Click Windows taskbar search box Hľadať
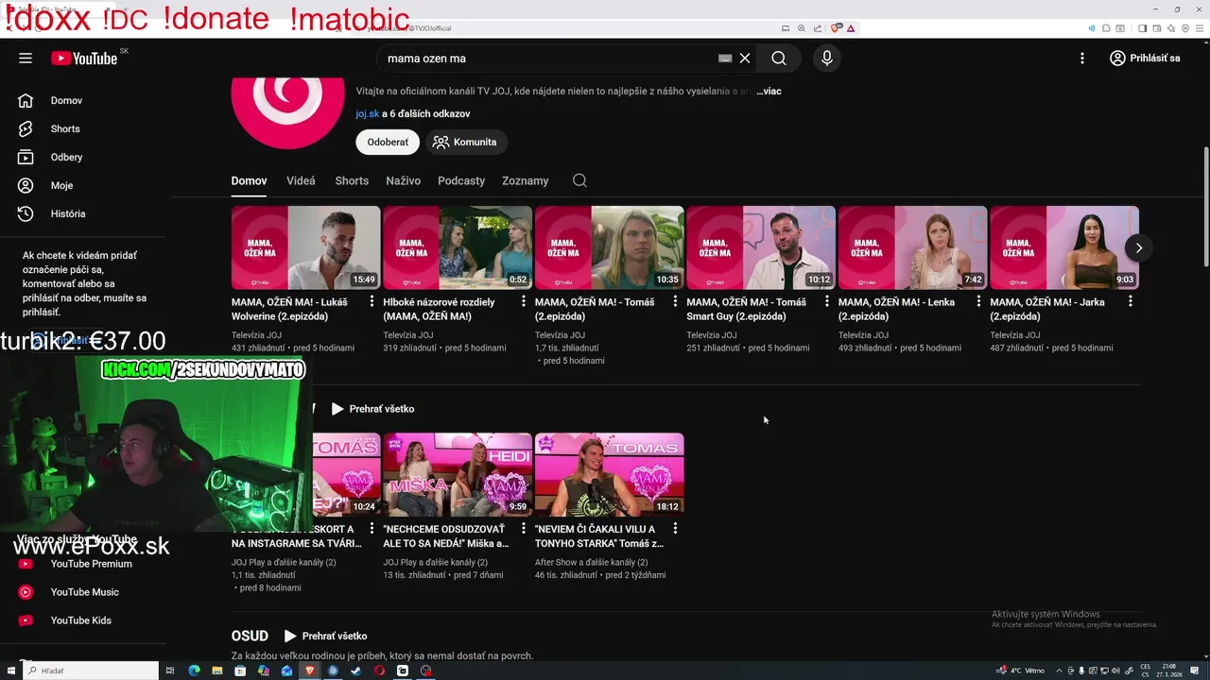This screenshot has width=1210, height=680. (x=91, y=671)
